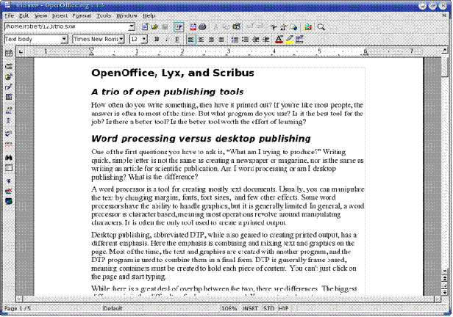This screenshot has height=317, width=453.
Task: Click the Page 1 / 5 status field
Action: pos(18,308)
